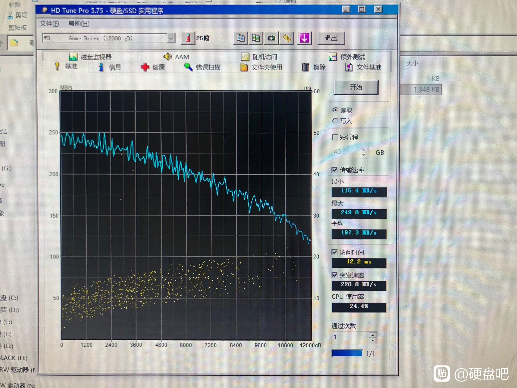Click the 健康 red cross icon
The height and width of the screenshot is (388, 517).
(x=145, y=67)
